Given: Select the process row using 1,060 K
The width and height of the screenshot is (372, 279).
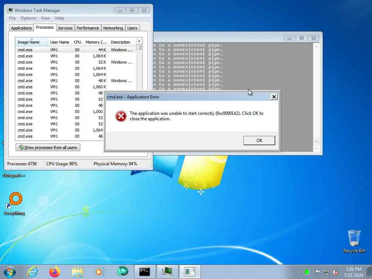Looking at the screenshot, I should (x=76, y=87).
